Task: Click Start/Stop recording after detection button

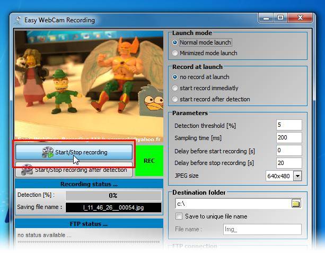Action: click(x=74, y=170)
